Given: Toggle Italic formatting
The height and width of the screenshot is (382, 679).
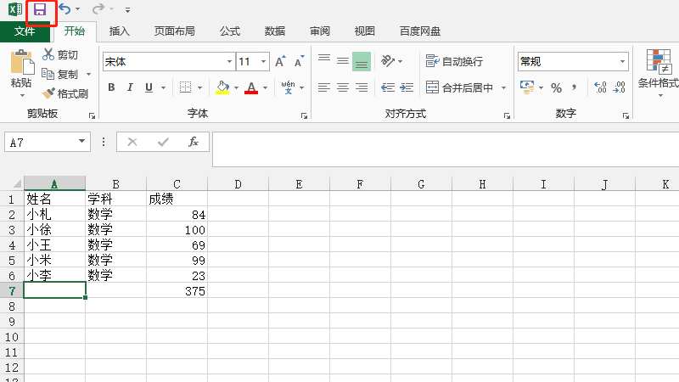Looking at the screenshot, I should click(131, 87).
